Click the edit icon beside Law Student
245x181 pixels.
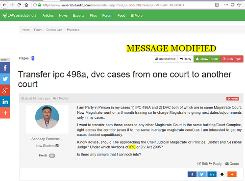tap(57, 146)
